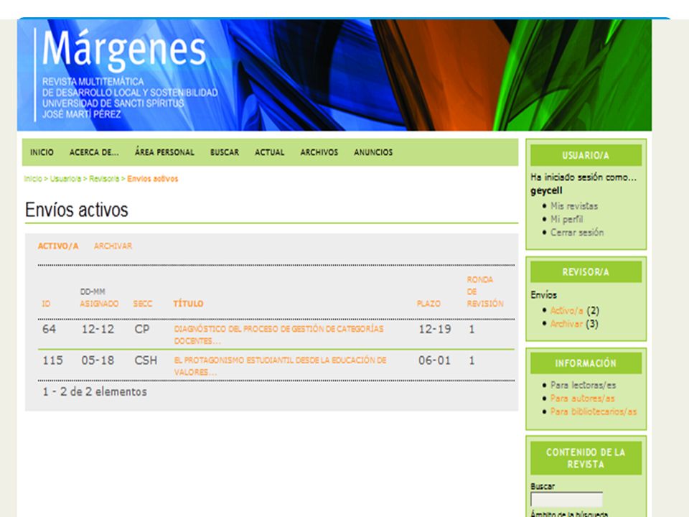The height and width of the screenshot is (517, 689).
Task: Click deadline value 12-19
Action: pyautogui.click(x=435, y=329)
